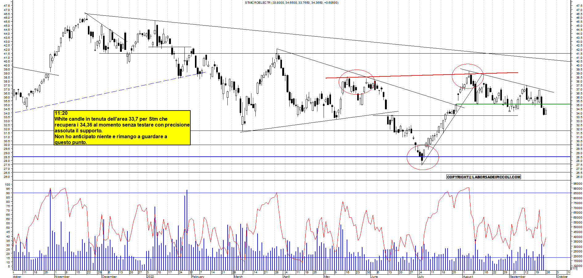Click the March month label on time axis

pyautogui.click(x=238, y=276)
